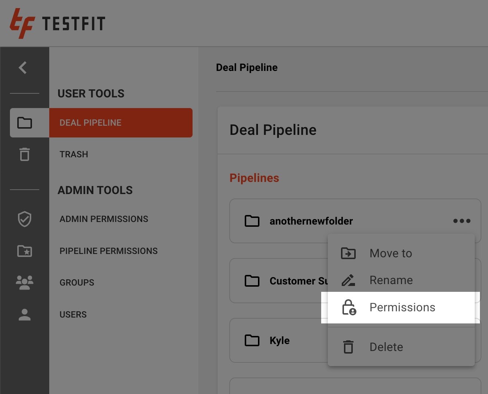Screen dimensions: 488x394
Task: Select the Pipeline Permissions starred-folder icon
Action: 25,251
